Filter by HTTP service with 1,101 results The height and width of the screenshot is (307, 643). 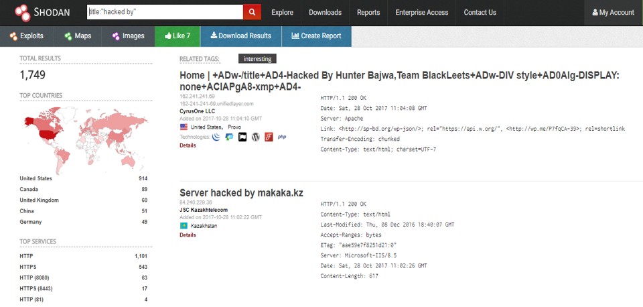tap(83, 256)
